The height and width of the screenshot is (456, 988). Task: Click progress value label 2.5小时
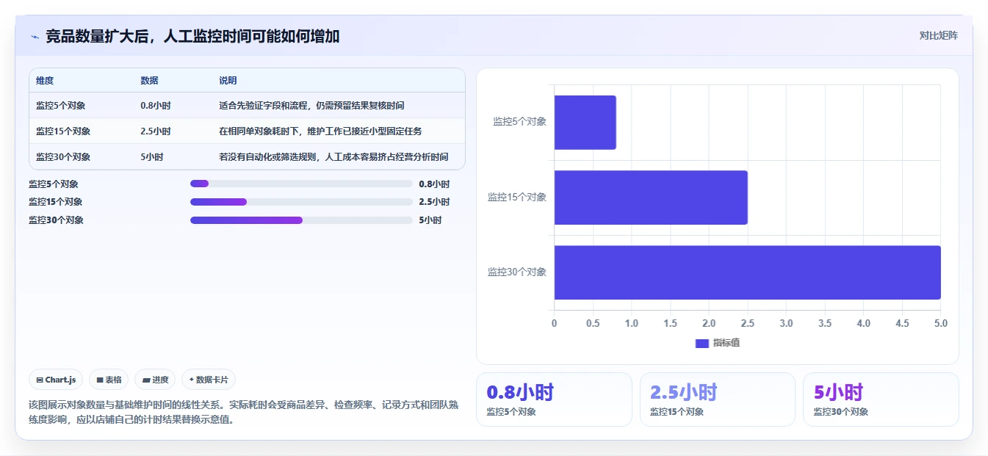pyautogui.click(x=434, y=202)
